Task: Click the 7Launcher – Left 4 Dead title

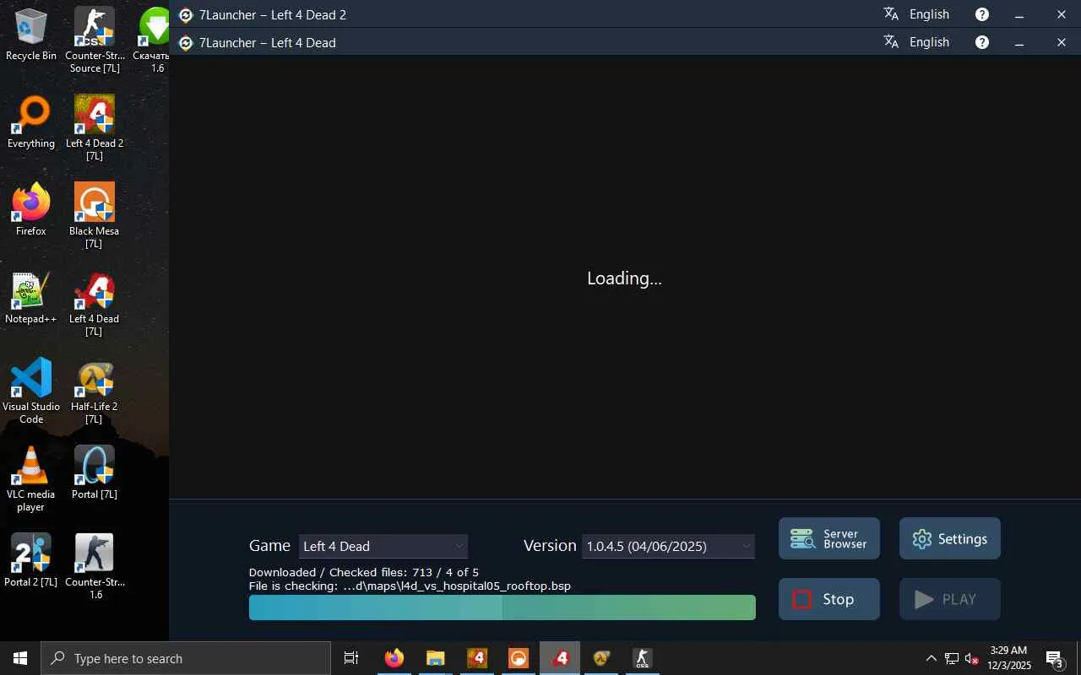Action: pos(268,43)
